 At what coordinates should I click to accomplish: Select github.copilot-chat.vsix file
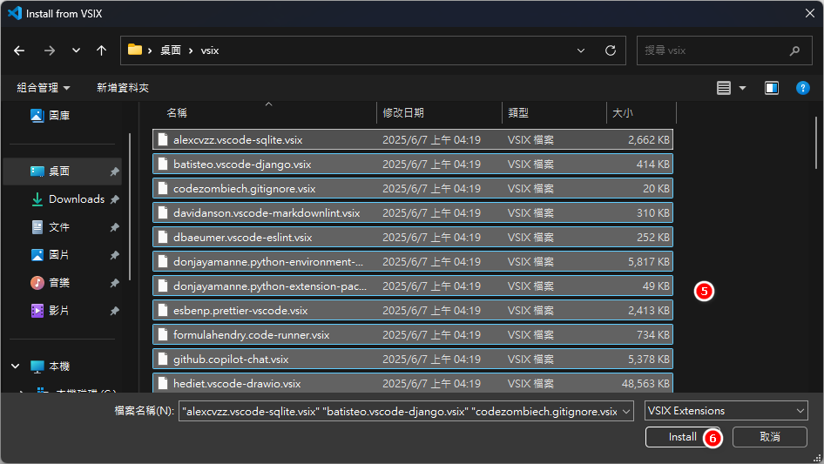click(413, 359)
